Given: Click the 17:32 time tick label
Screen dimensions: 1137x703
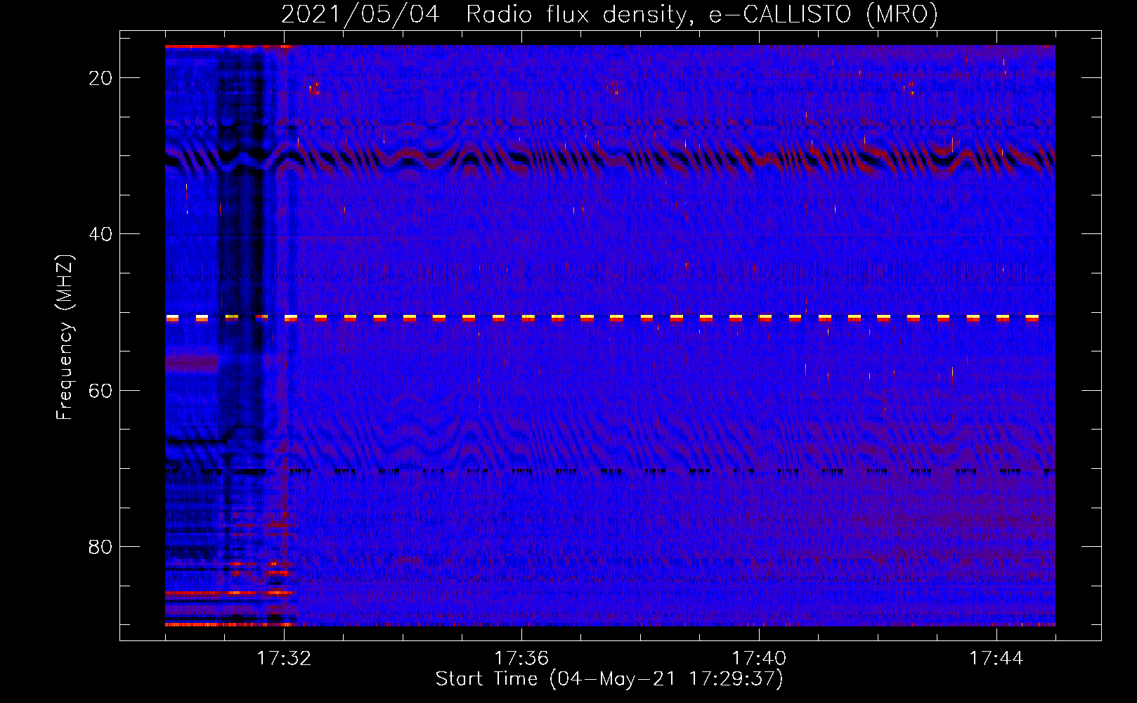Looking at the screenshot, I should coord(284,659).
